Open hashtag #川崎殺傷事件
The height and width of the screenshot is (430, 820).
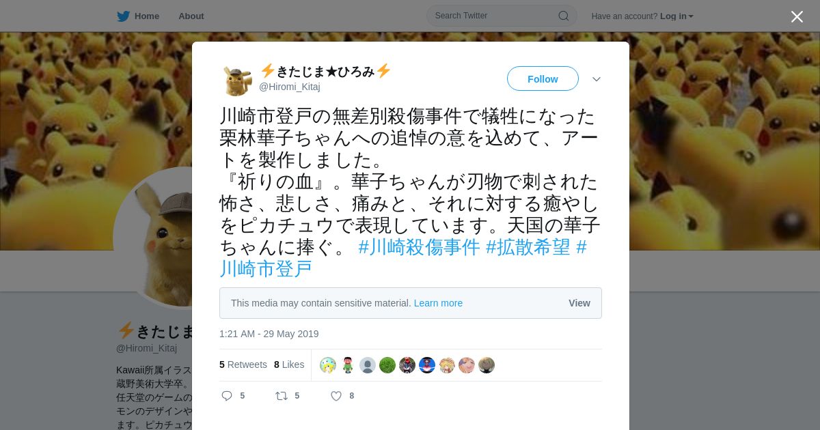(x=419, y=247)
